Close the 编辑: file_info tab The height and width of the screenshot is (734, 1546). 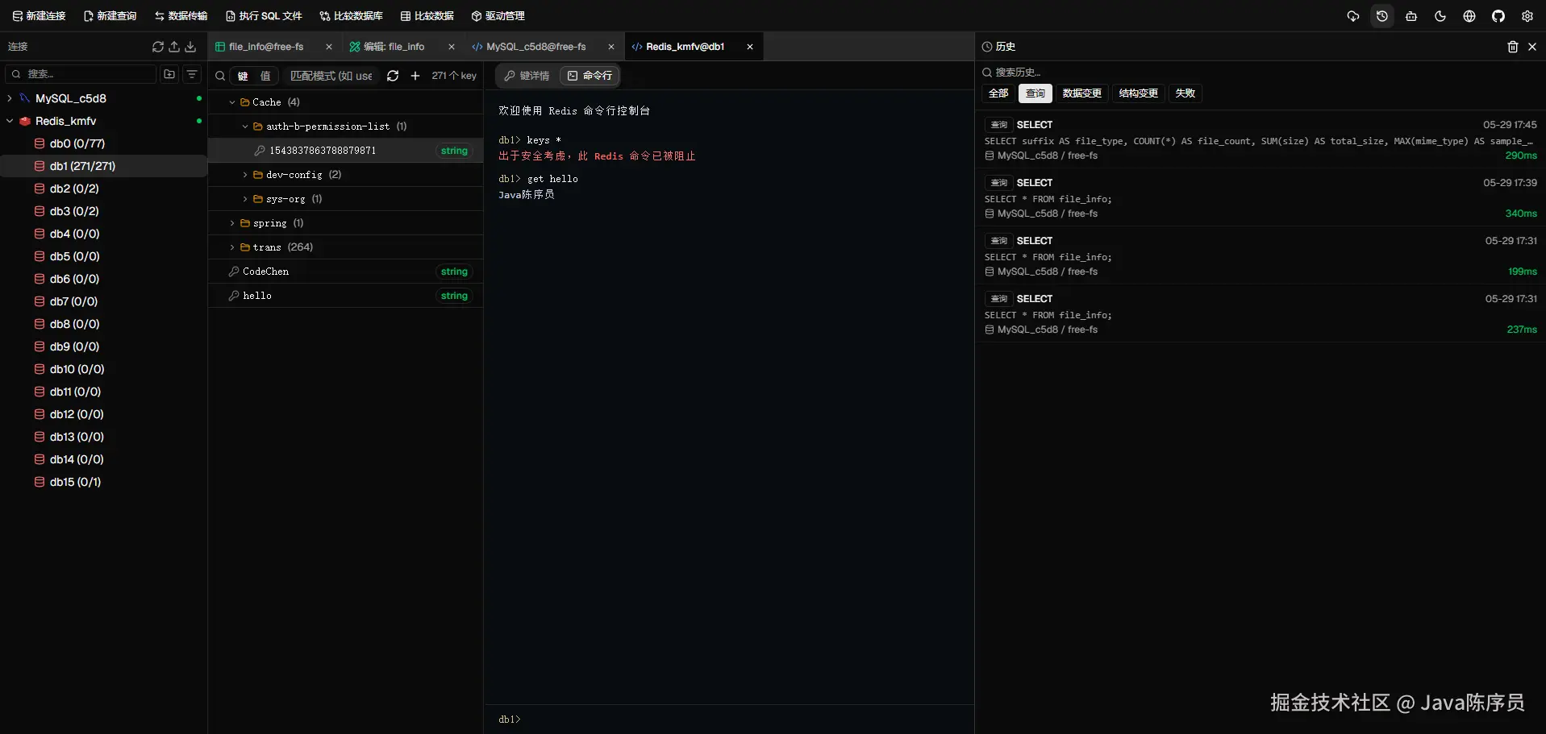click(452, 47)
